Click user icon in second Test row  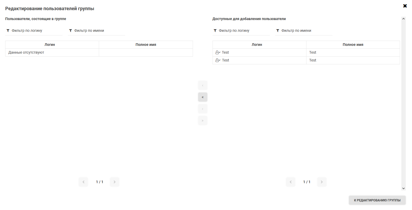(x=218, y=60)
